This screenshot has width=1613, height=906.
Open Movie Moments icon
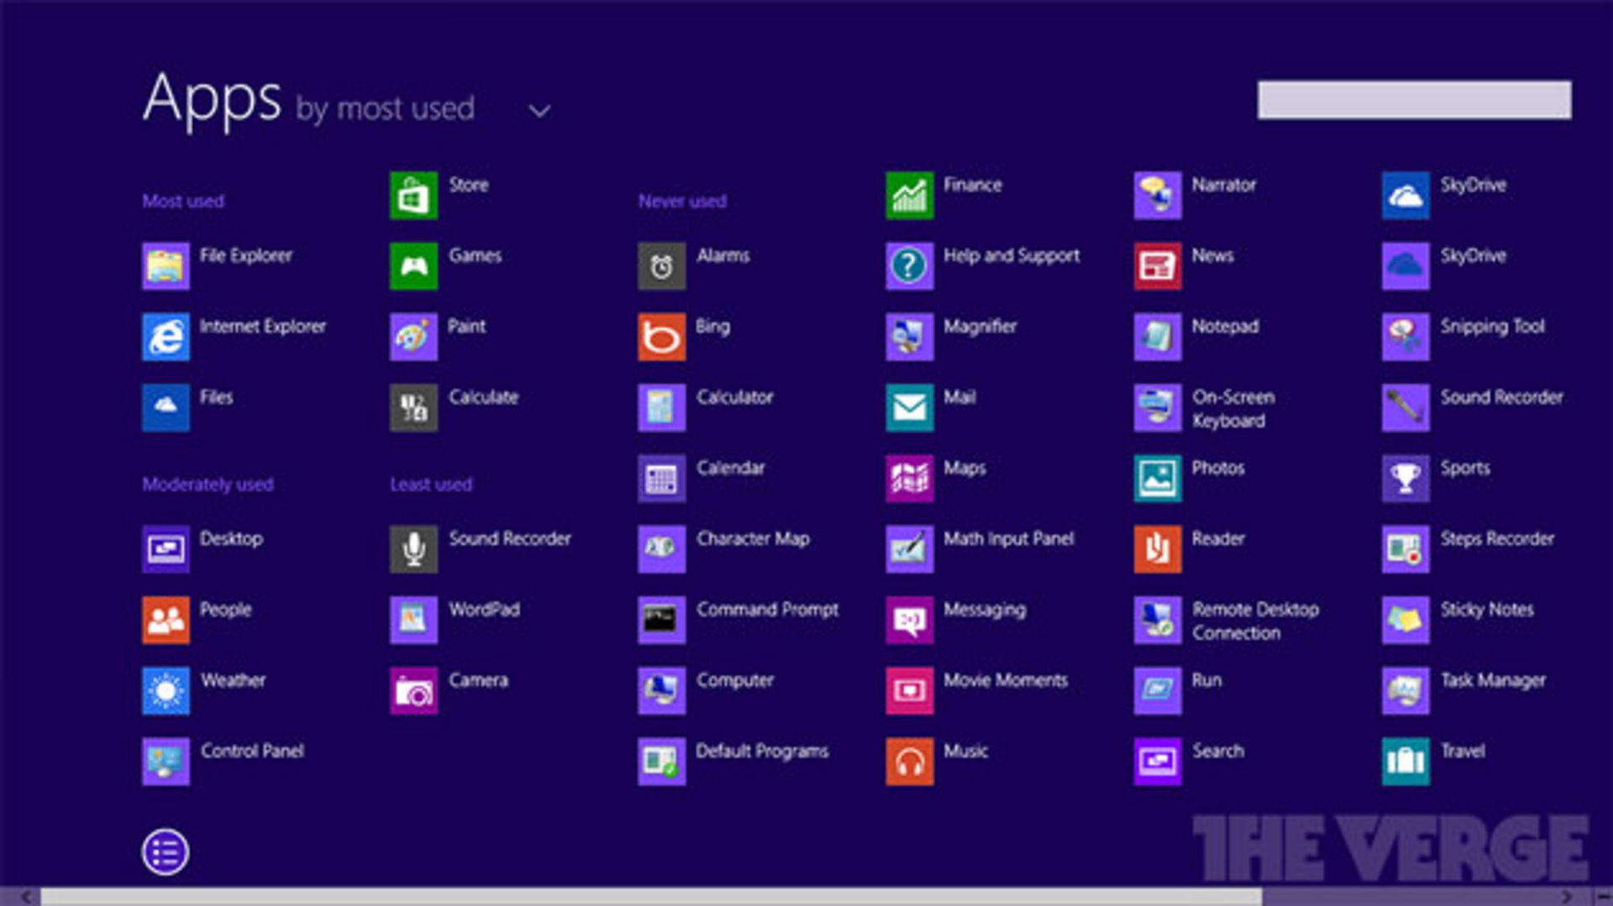909,691
